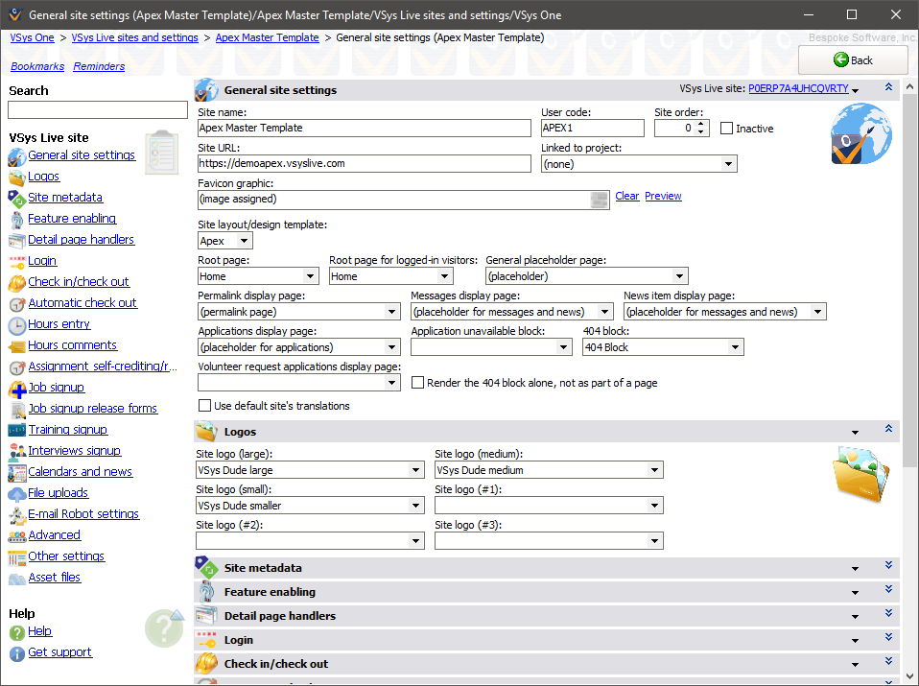The image size is (919, 686).
Task: Check Render the 404 block alone option
Action: (418, 383)
